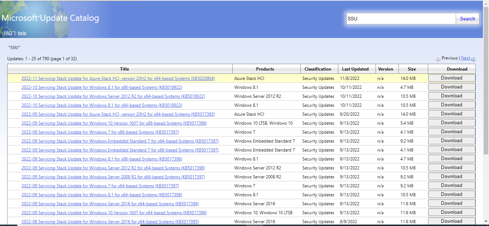This screenshot has width=489, height=226.
Task: Open KB5017397 Windows Server 2008 R2 update link
Action: pos(113,177)
